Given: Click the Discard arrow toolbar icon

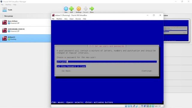Looking at the screenshot, I should (85, 9).
